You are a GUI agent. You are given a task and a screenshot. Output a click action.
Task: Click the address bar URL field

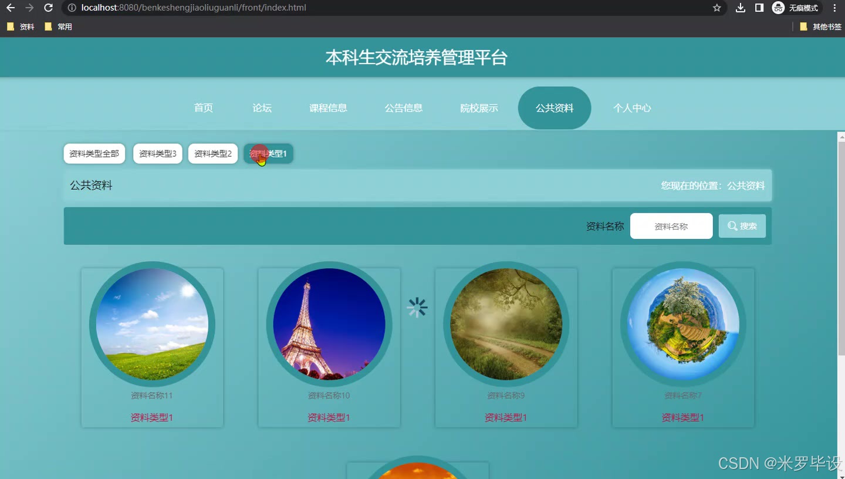coord(387,8)
